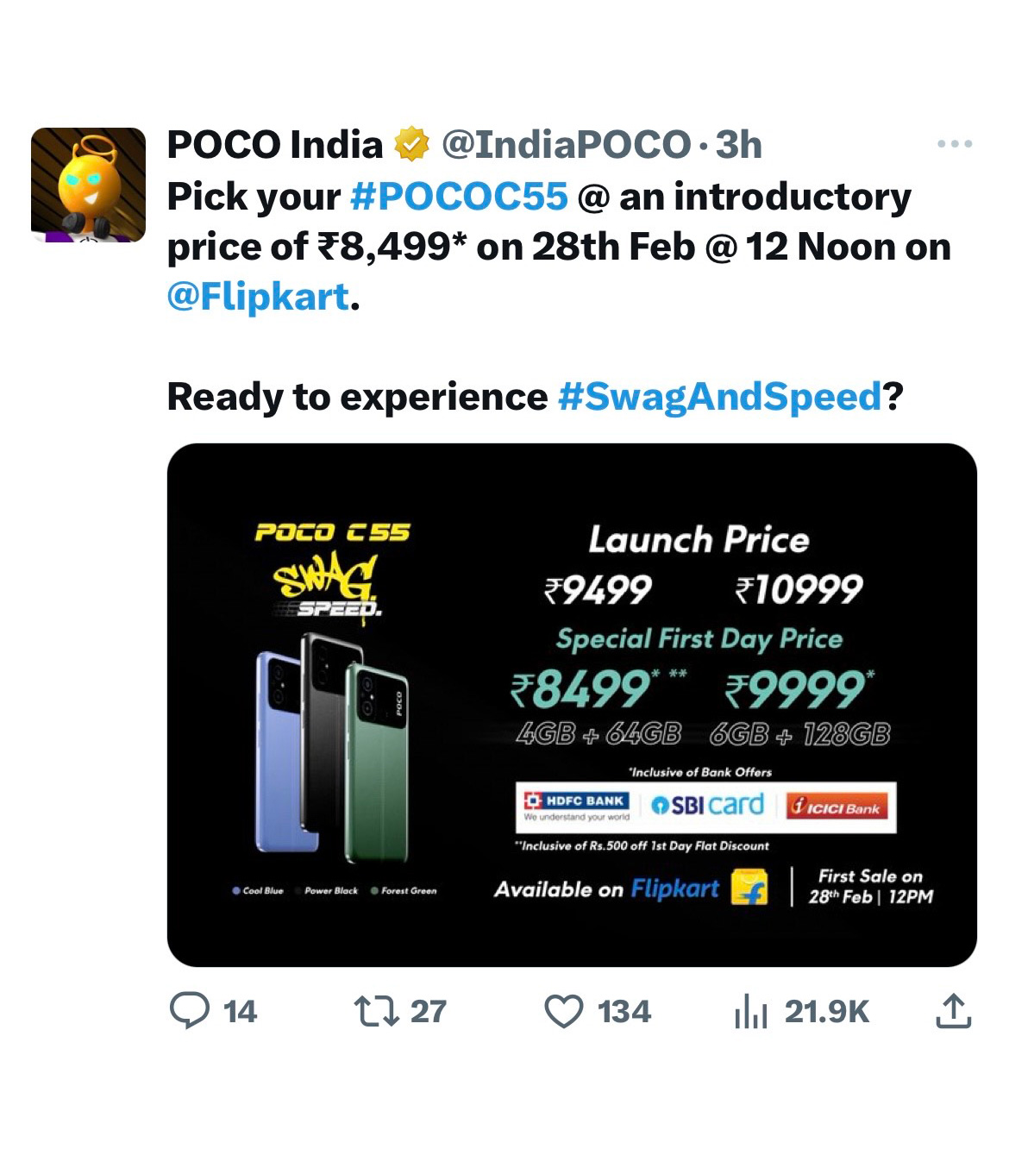The image size is (1009, 1168).
Task: Open the #SwagAndSpeed hashtag
Action: point(719,397)
